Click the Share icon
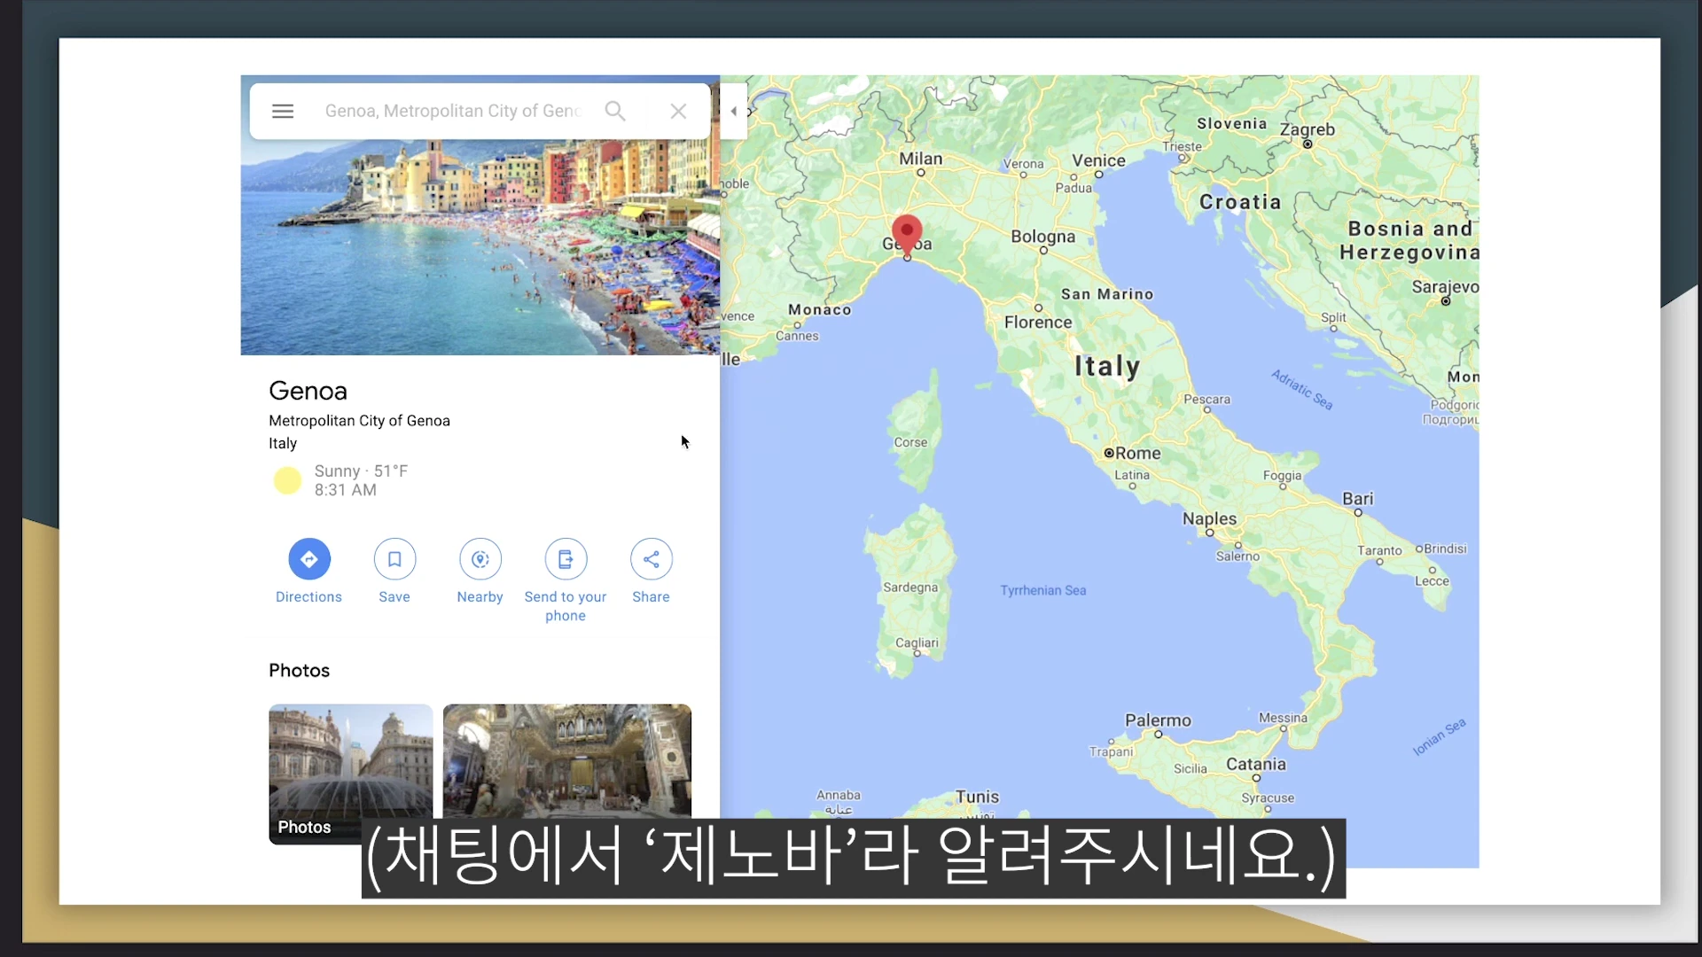Image resolution: width=1702 pixels, height=957 pixels. 652,559
